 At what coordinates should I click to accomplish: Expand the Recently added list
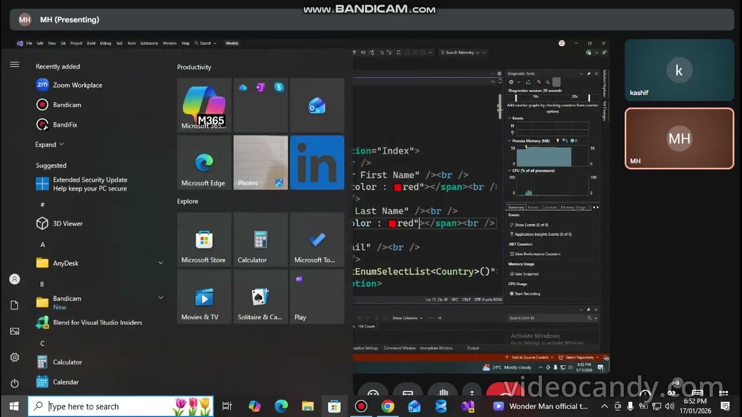pos(49,144)
